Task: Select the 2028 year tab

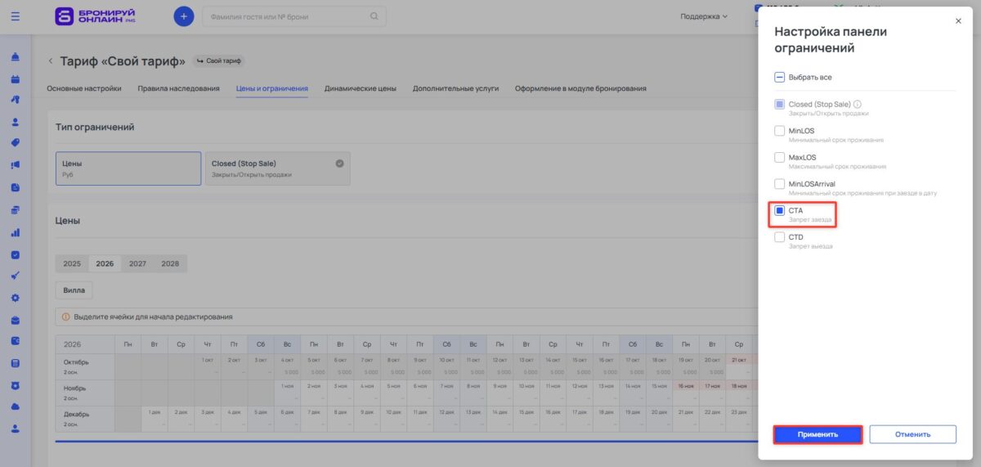Action: (170, 263)
